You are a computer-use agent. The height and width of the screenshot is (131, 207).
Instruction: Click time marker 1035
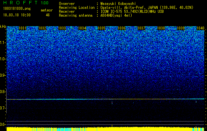[102, 28]
